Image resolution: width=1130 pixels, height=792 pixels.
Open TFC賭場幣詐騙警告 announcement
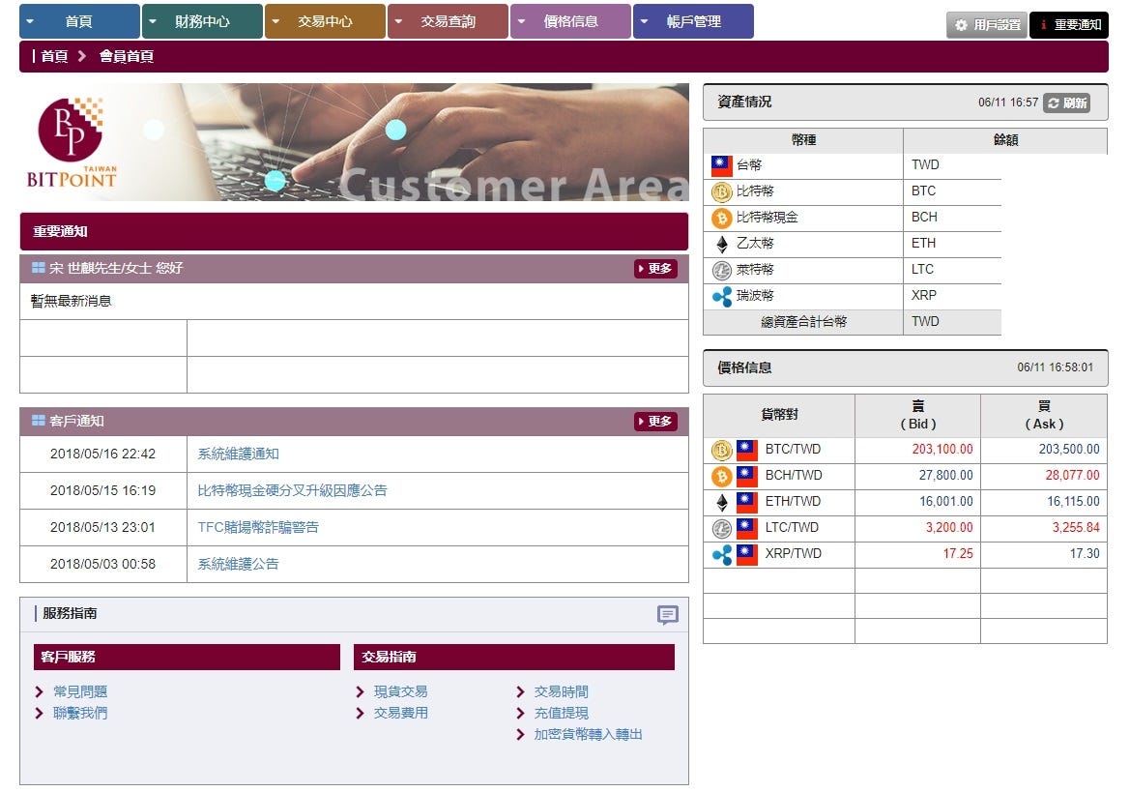258,528
